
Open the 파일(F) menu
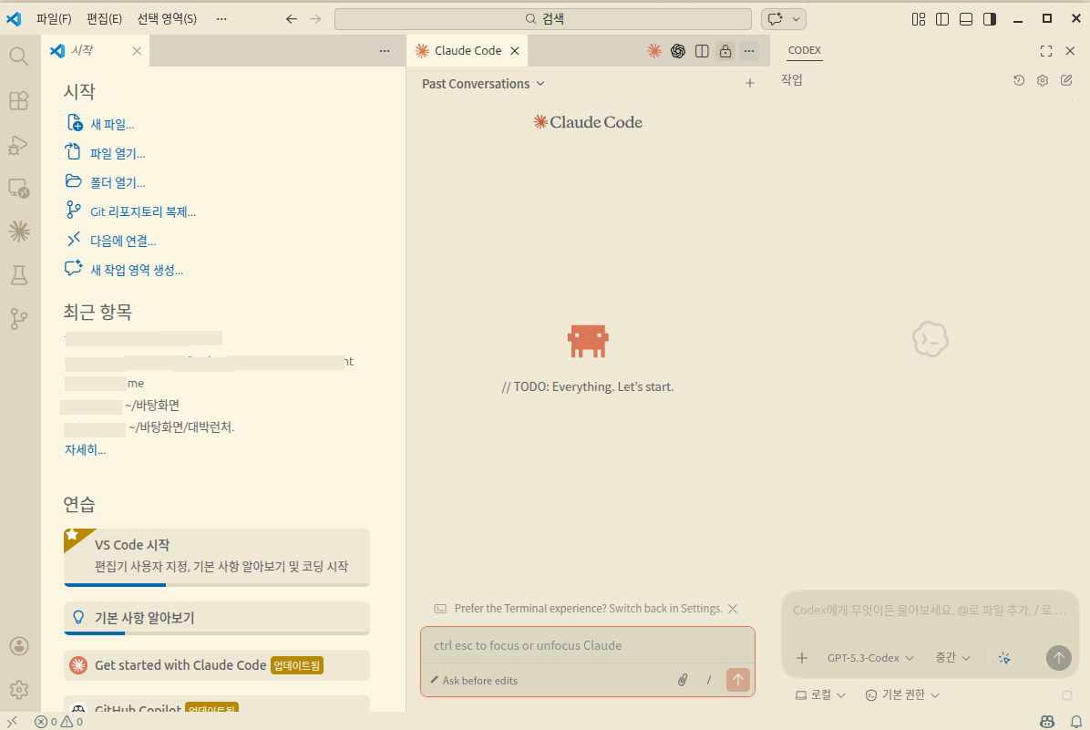[x=54, y=19]
